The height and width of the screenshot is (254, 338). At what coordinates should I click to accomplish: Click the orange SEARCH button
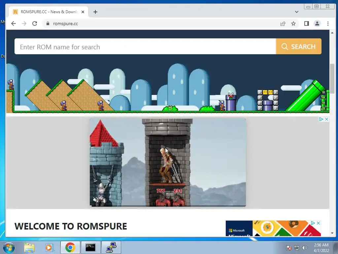coord(298,46)
